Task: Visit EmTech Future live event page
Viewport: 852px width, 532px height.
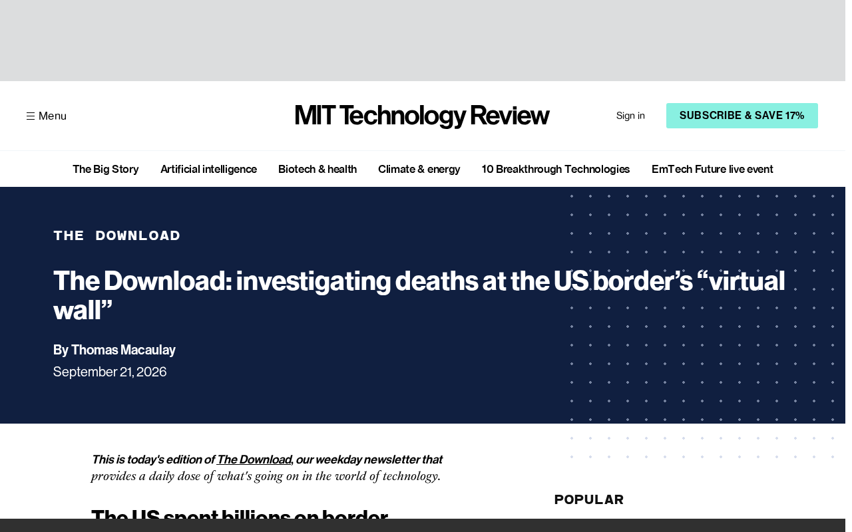Action: point(712,169)
